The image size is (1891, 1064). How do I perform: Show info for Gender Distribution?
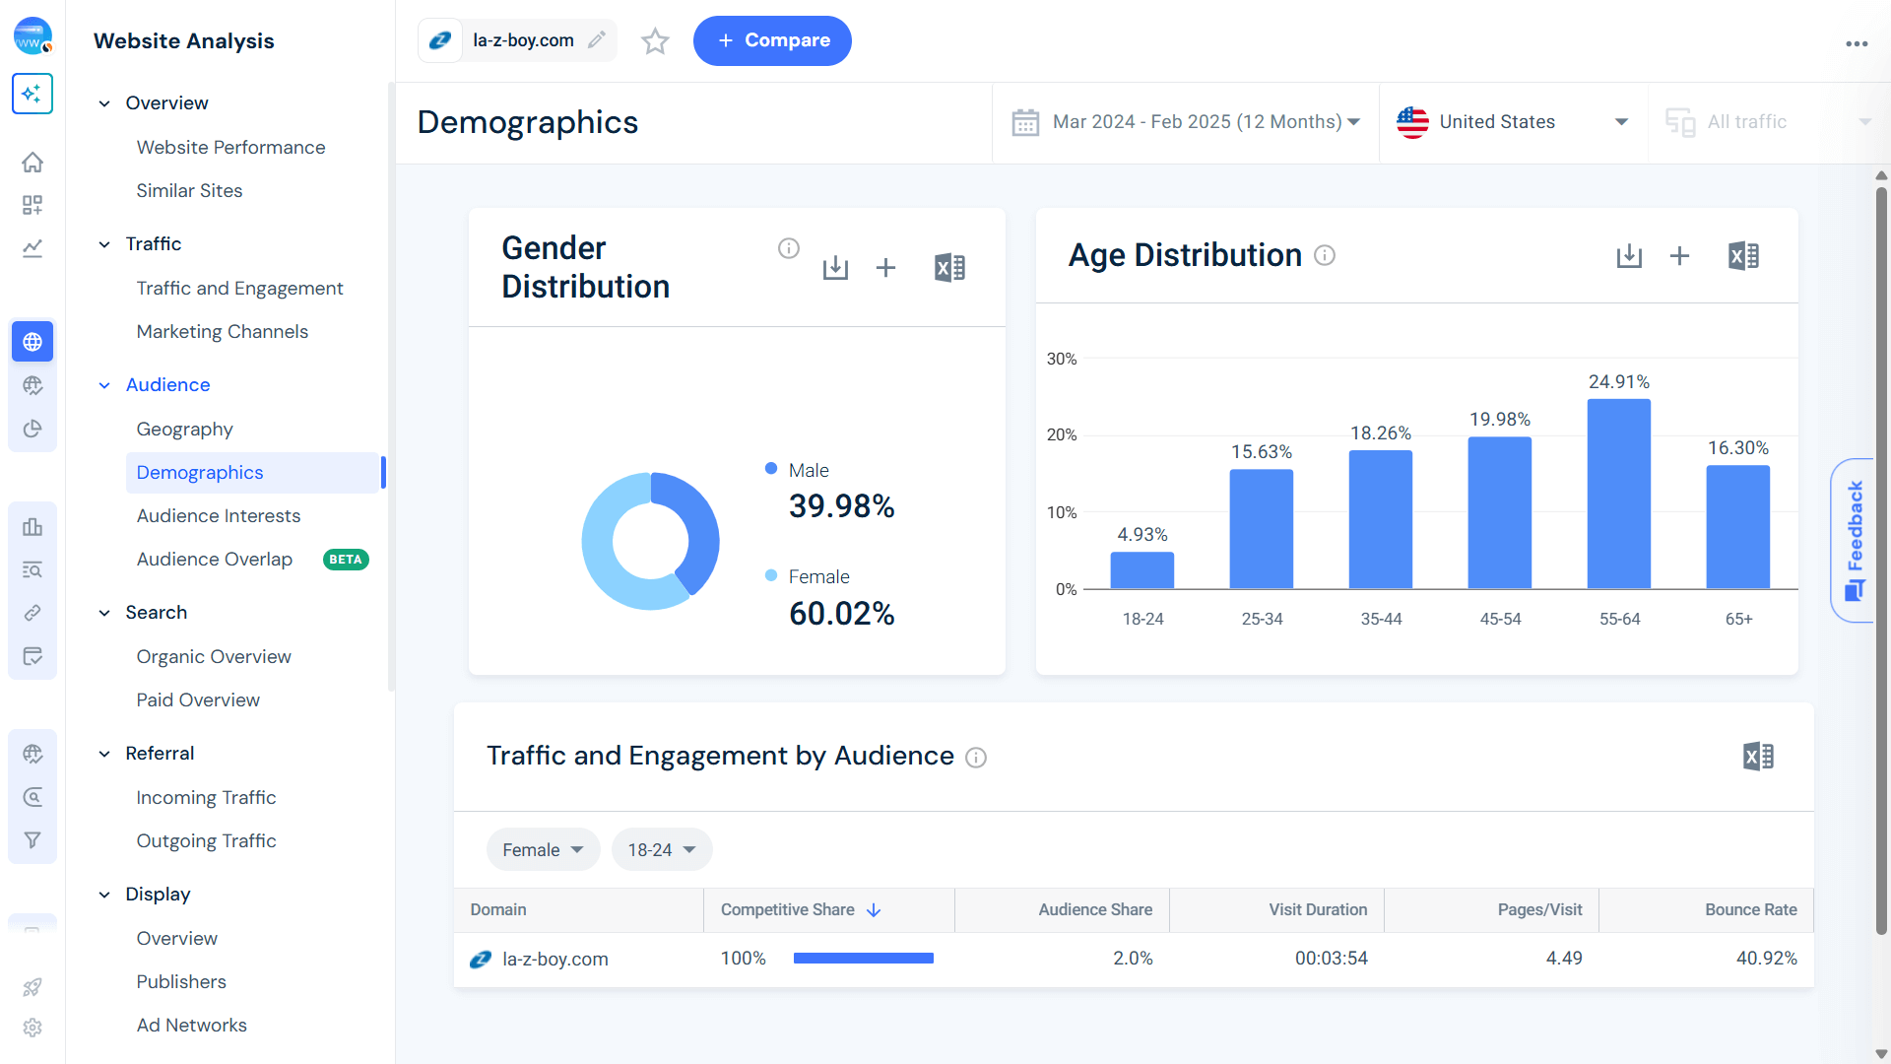(789, 248)
